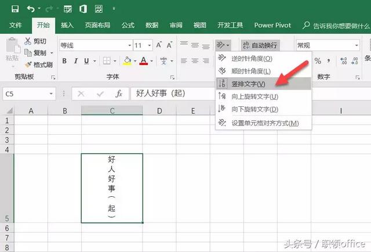This screenshot has width=371, height=252.
Task: Open the Copy (复制) dropdown arrow
Action: (52, 53)
